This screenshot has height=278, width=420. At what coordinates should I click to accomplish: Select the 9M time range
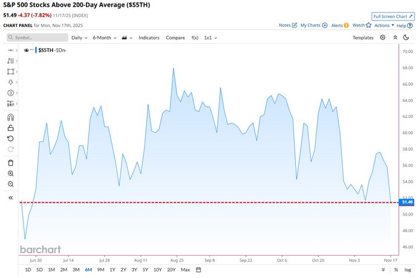click(x=101, y=270)
